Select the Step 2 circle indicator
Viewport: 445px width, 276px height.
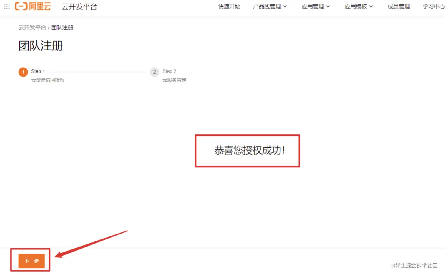pyautogui.click(x=155, y=72)
